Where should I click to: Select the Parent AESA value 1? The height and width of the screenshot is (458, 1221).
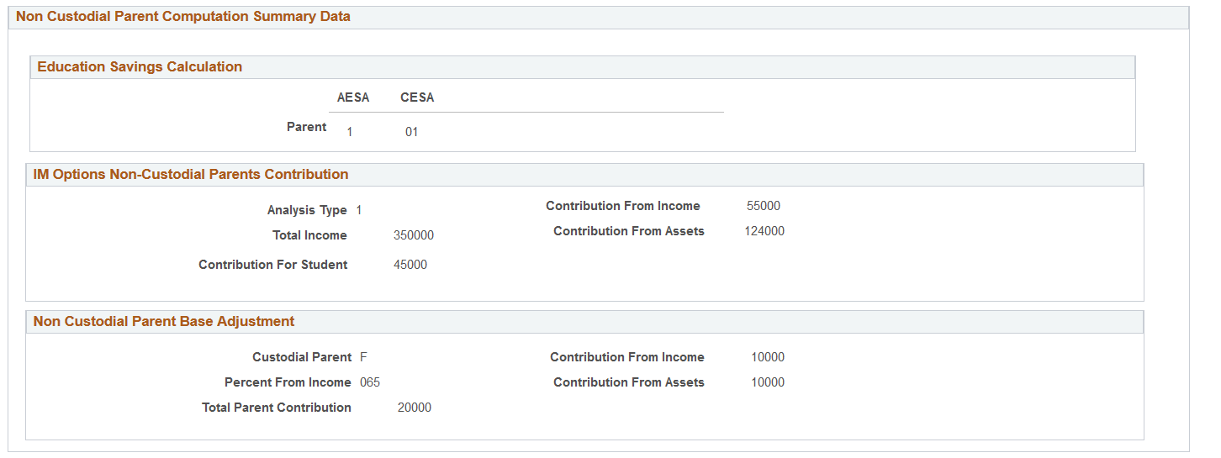coord(350,132)
